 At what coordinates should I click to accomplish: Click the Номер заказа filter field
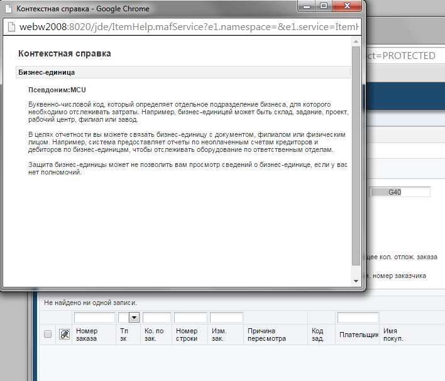point(94,318)
